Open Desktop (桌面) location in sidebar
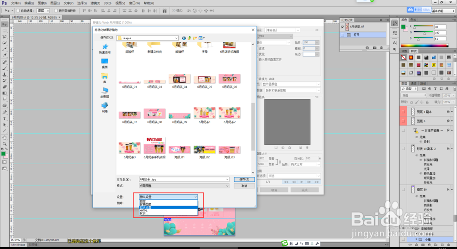This screenshot has height=249, width=457. tap(105, 63)
